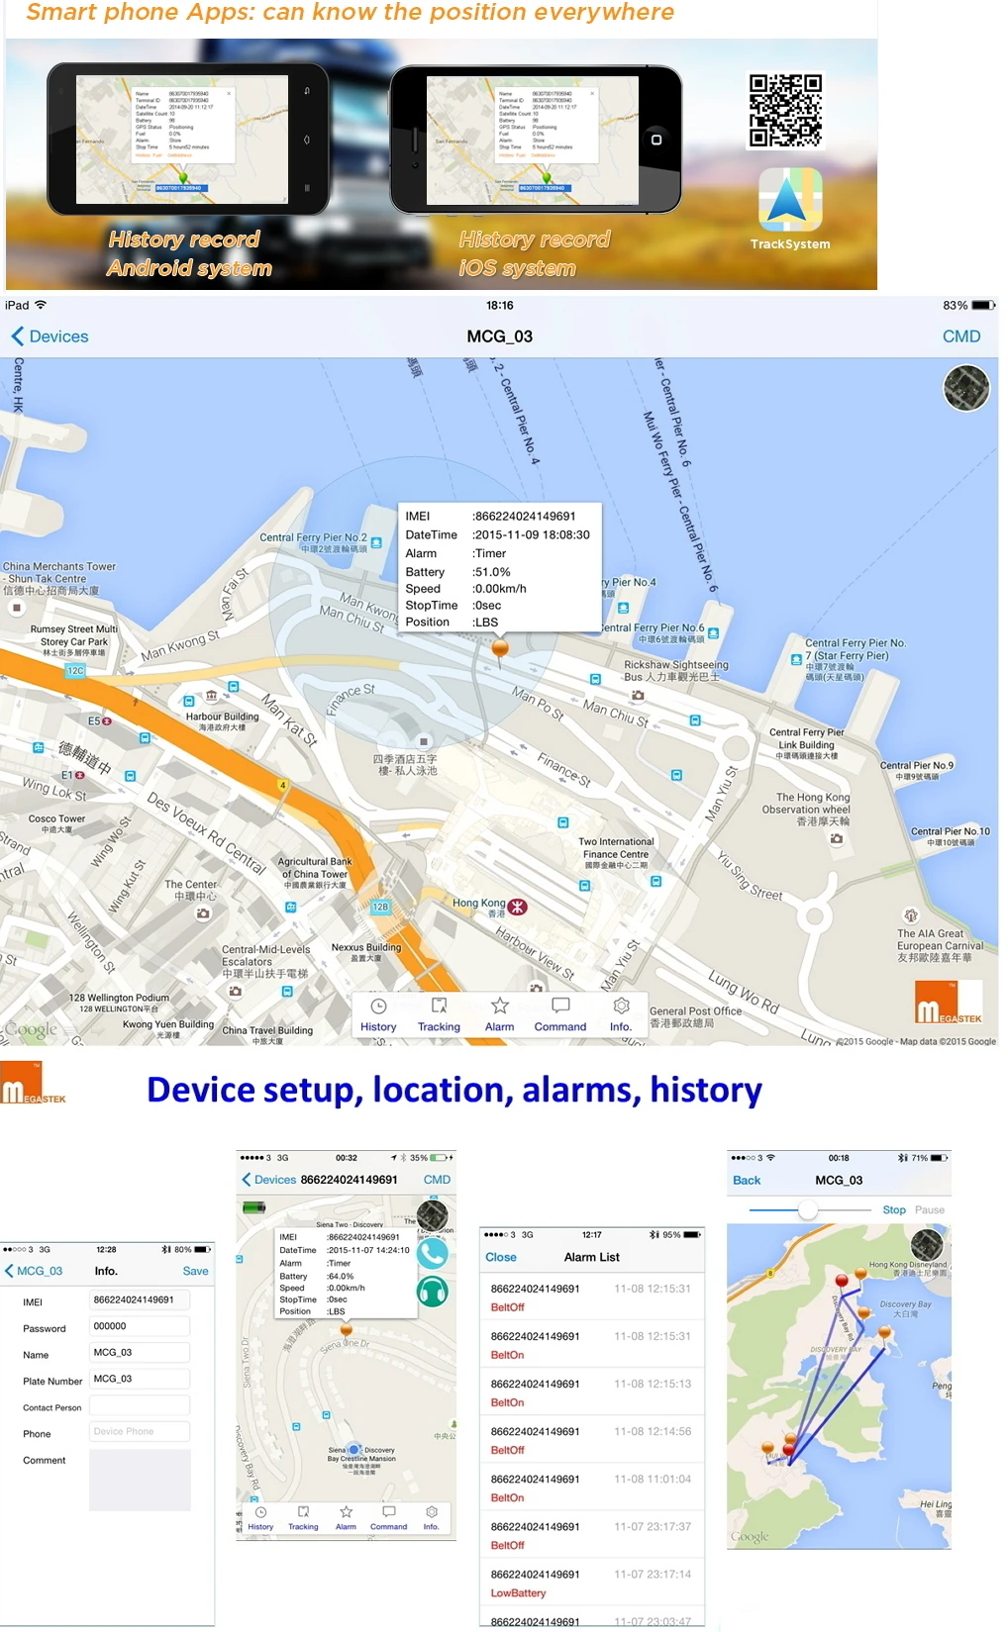This screenshot has width=1008, height=1632.
Task: Open History in the phone map toolbar
Action: (x=260, y=1519)
